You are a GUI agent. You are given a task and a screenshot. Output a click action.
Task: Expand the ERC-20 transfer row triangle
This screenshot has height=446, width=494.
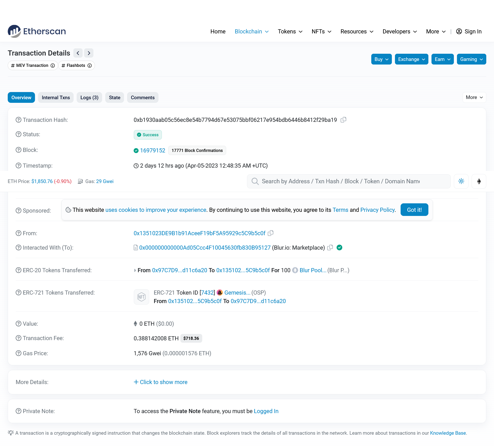[135, 270]
